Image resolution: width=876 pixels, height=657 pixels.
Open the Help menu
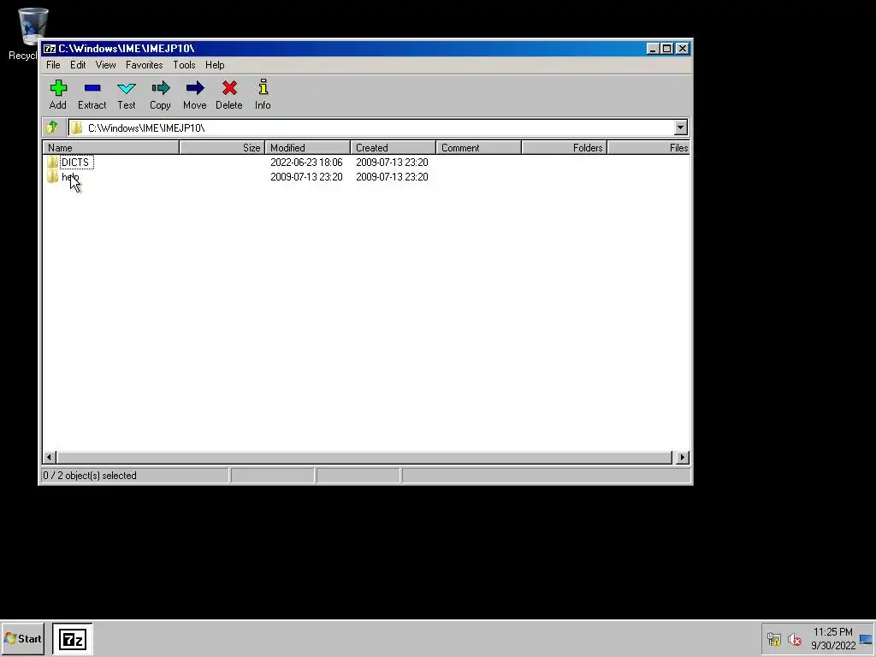215,65
